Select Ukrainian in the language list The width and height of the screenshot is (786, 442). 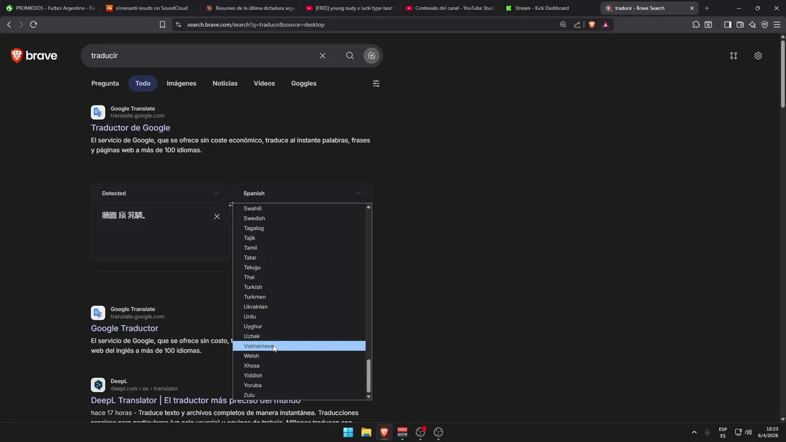pyautogui.click(x=299, y=307)
